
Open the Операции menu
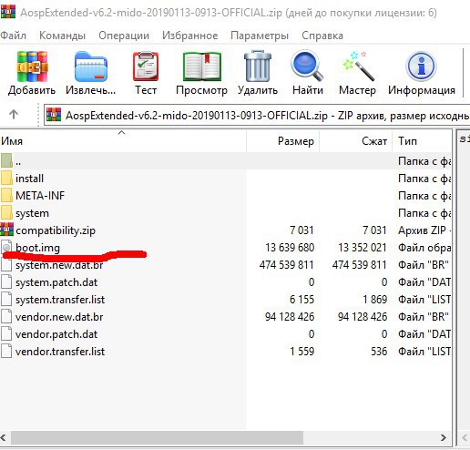[x=124, y=36]
